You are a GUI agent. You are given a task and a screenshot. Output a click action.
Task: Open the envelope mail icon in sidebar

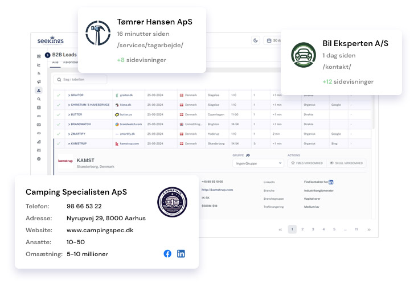[x=39, y=125]
